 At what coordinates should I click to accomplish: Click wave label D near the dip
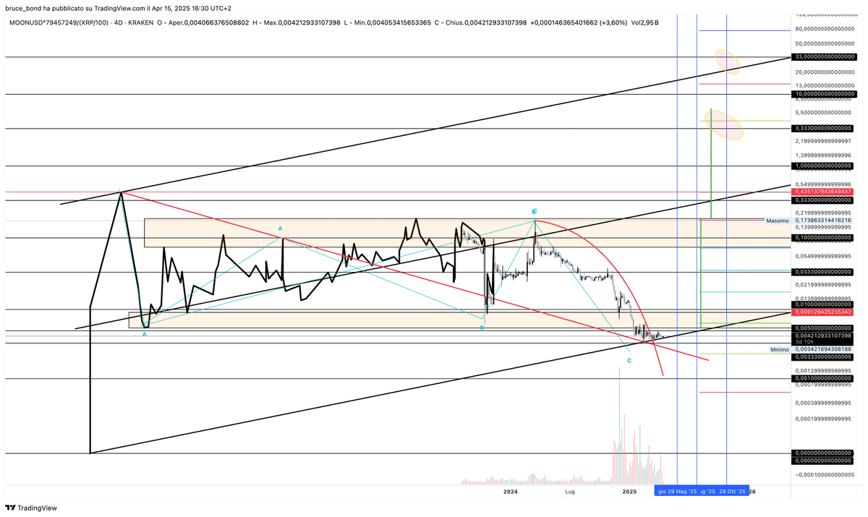point(482,328)
